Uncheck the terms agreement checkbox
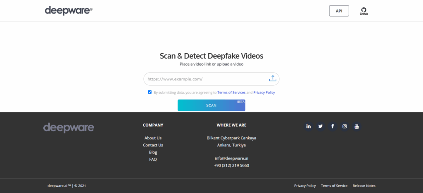This screenshot has height=193, width=423. (150, 92)
